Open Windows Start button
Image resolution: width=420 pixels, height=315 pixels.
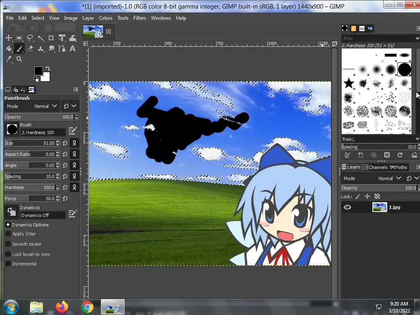(x=11, y=307)
